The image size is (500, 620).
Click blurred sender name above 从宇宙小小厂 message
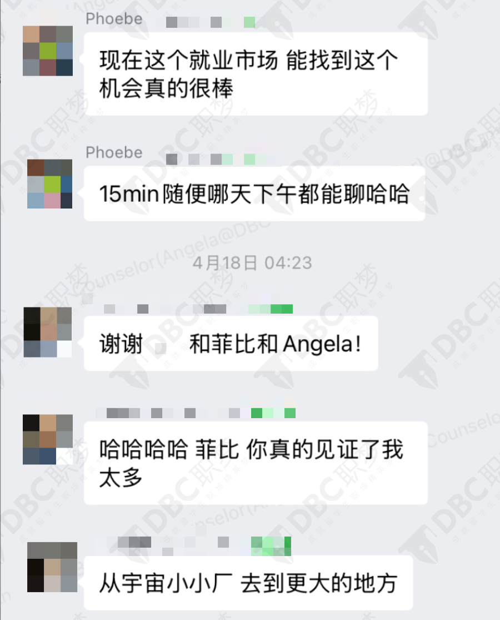(x=199, y=545)
